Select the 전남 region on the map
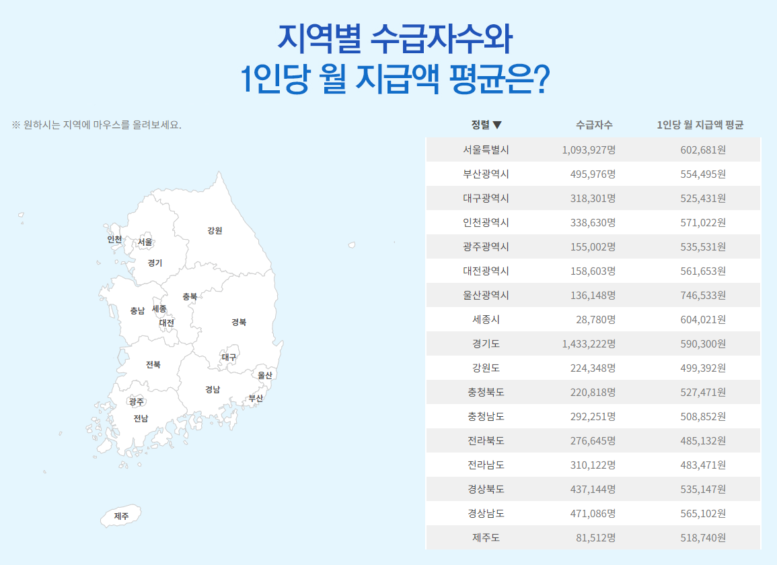Image resolution: width=777 pixels, height=565 pixels. 139,420
